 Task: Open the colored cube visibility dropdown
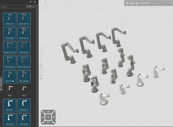tap(41, 79)
